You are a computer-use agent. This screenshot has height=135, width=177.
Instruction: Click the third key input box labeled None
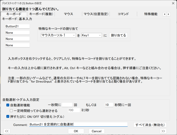tap(17, 39)
